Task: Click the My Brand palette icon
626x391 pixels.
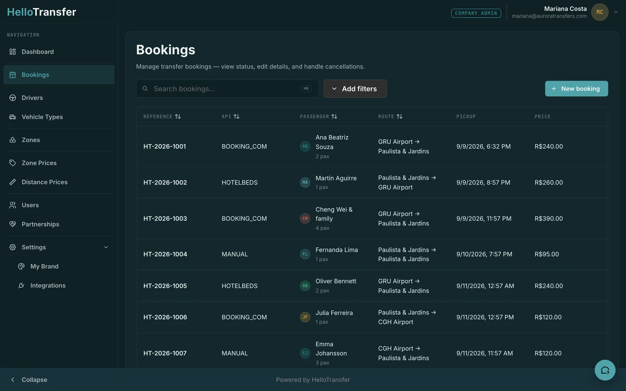Action: coord(21,266)
